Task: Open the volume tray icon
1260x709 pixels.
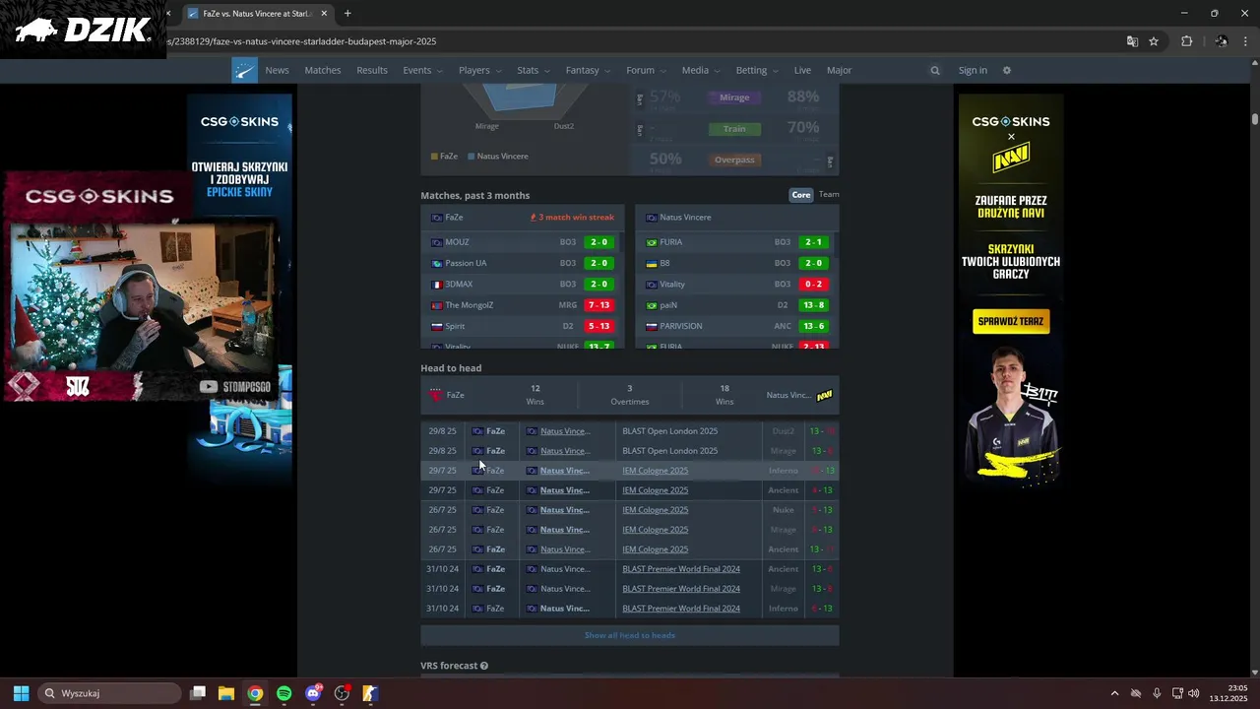Action: [1194, 693]
